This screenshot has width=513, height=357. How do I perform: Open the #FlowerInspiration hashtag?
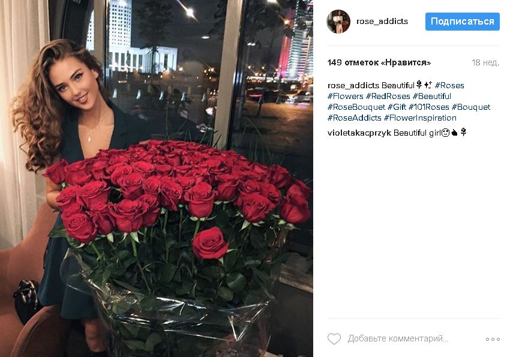click(x=420, y=118)
